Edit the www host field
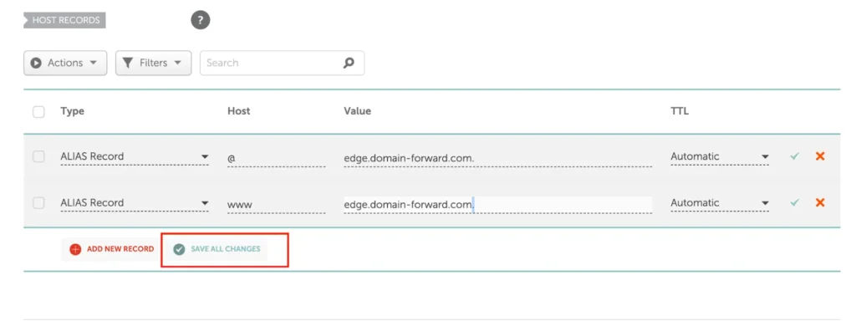856x326 pixels. tap(276, 204)
